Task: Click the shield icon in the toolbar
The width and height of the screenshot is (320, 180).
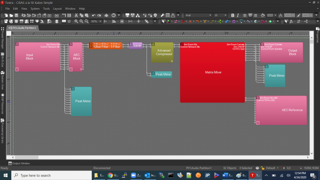Action: [155, 15]
